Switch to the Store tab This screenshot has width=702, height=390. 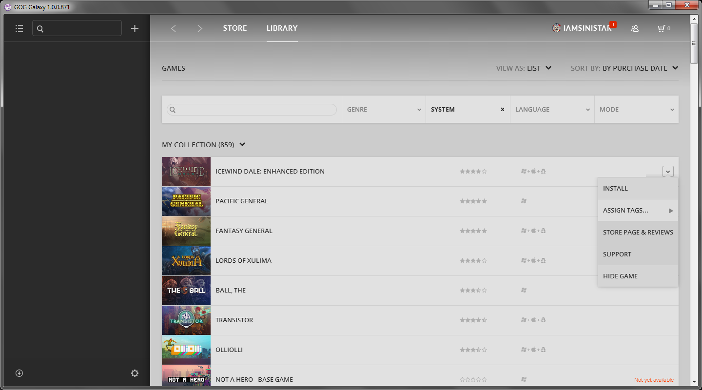coord(235,28)
